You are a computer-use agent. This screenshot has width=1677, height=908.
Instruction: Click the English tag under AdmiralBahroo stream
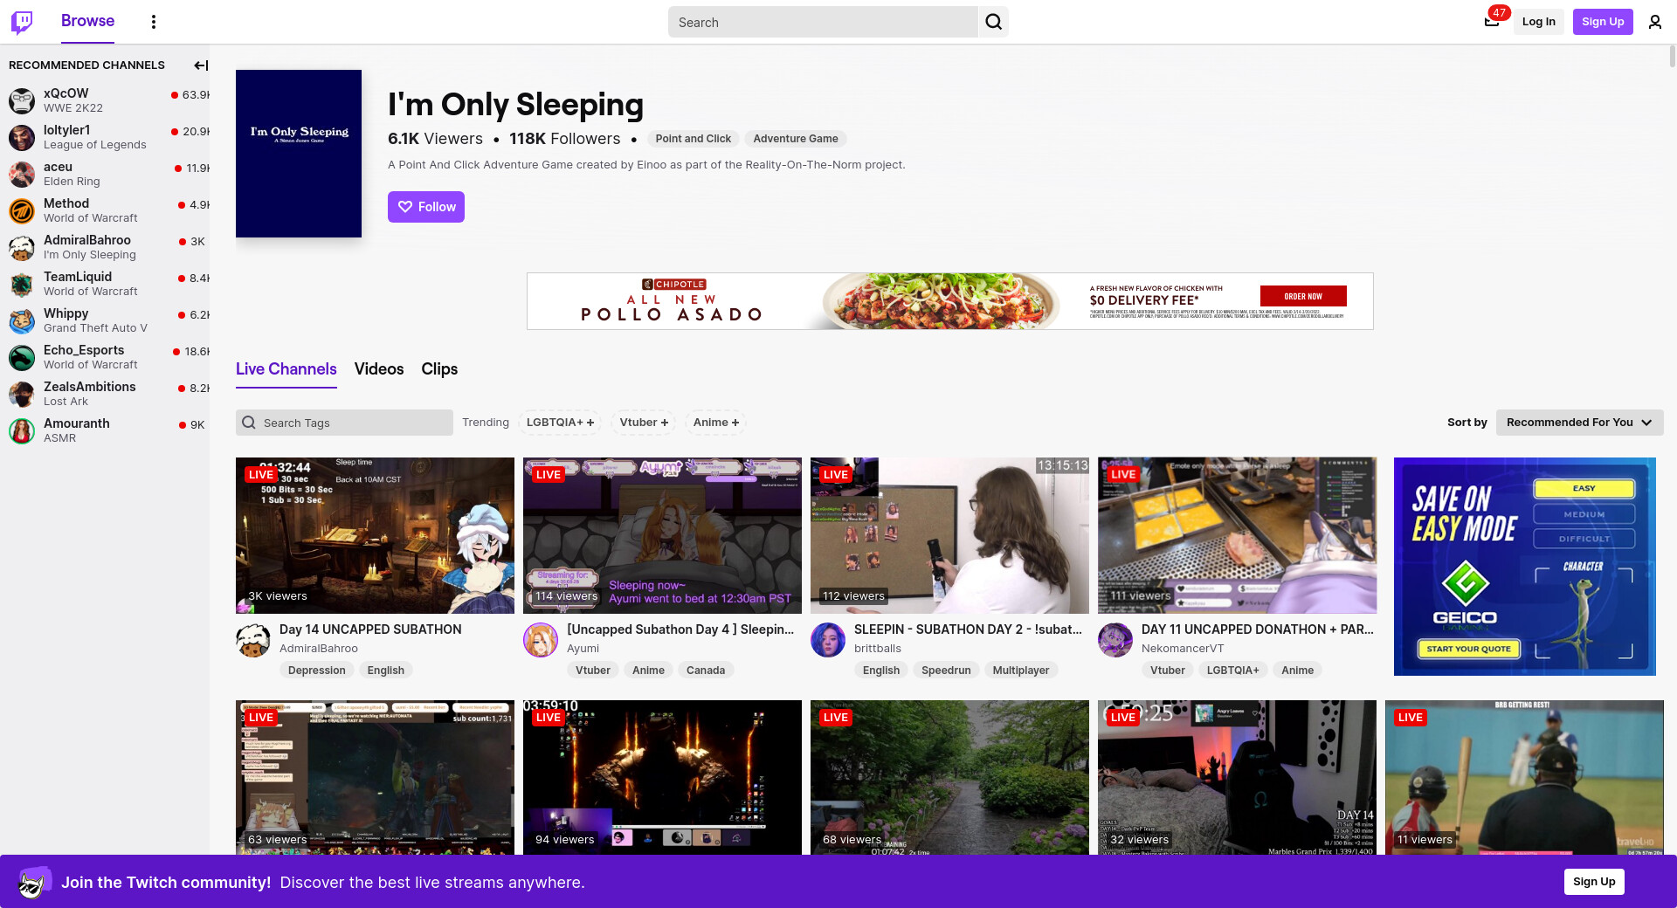(386, 671)
